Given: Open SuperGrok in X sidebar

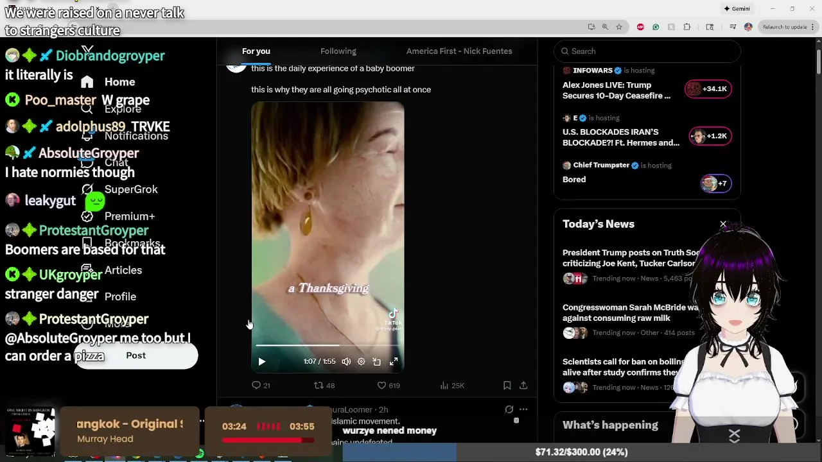Looking at the screenshot, I should (x=119, y=189).
